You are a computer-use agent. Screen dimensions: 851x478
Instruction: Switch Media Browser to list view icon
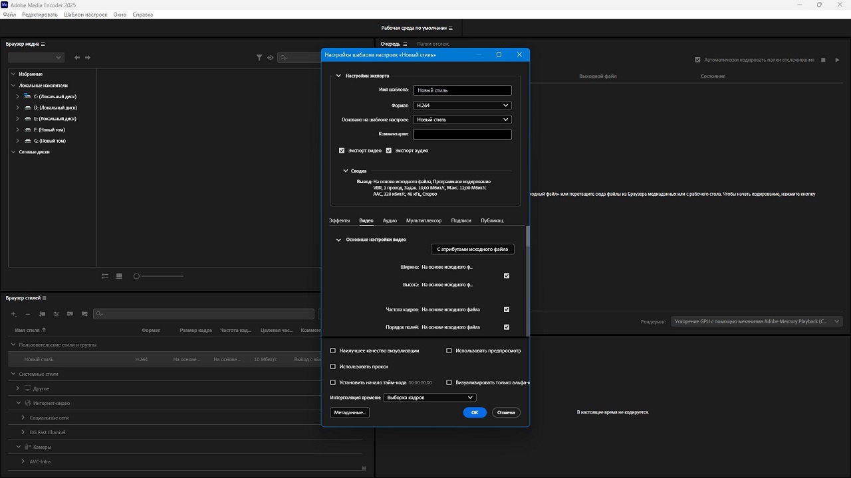[x=105, y=276]
